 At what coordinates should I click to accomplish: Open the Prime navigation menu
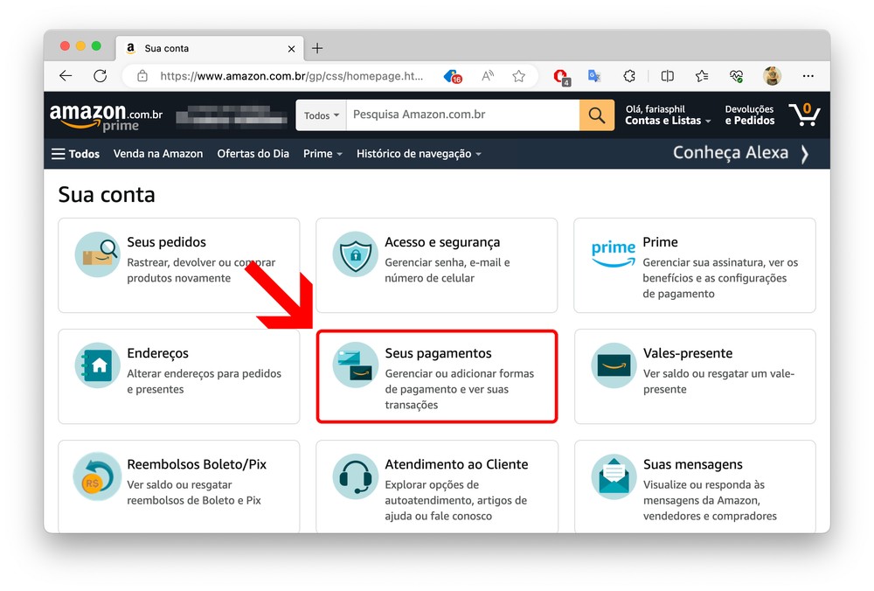[323, 154]
